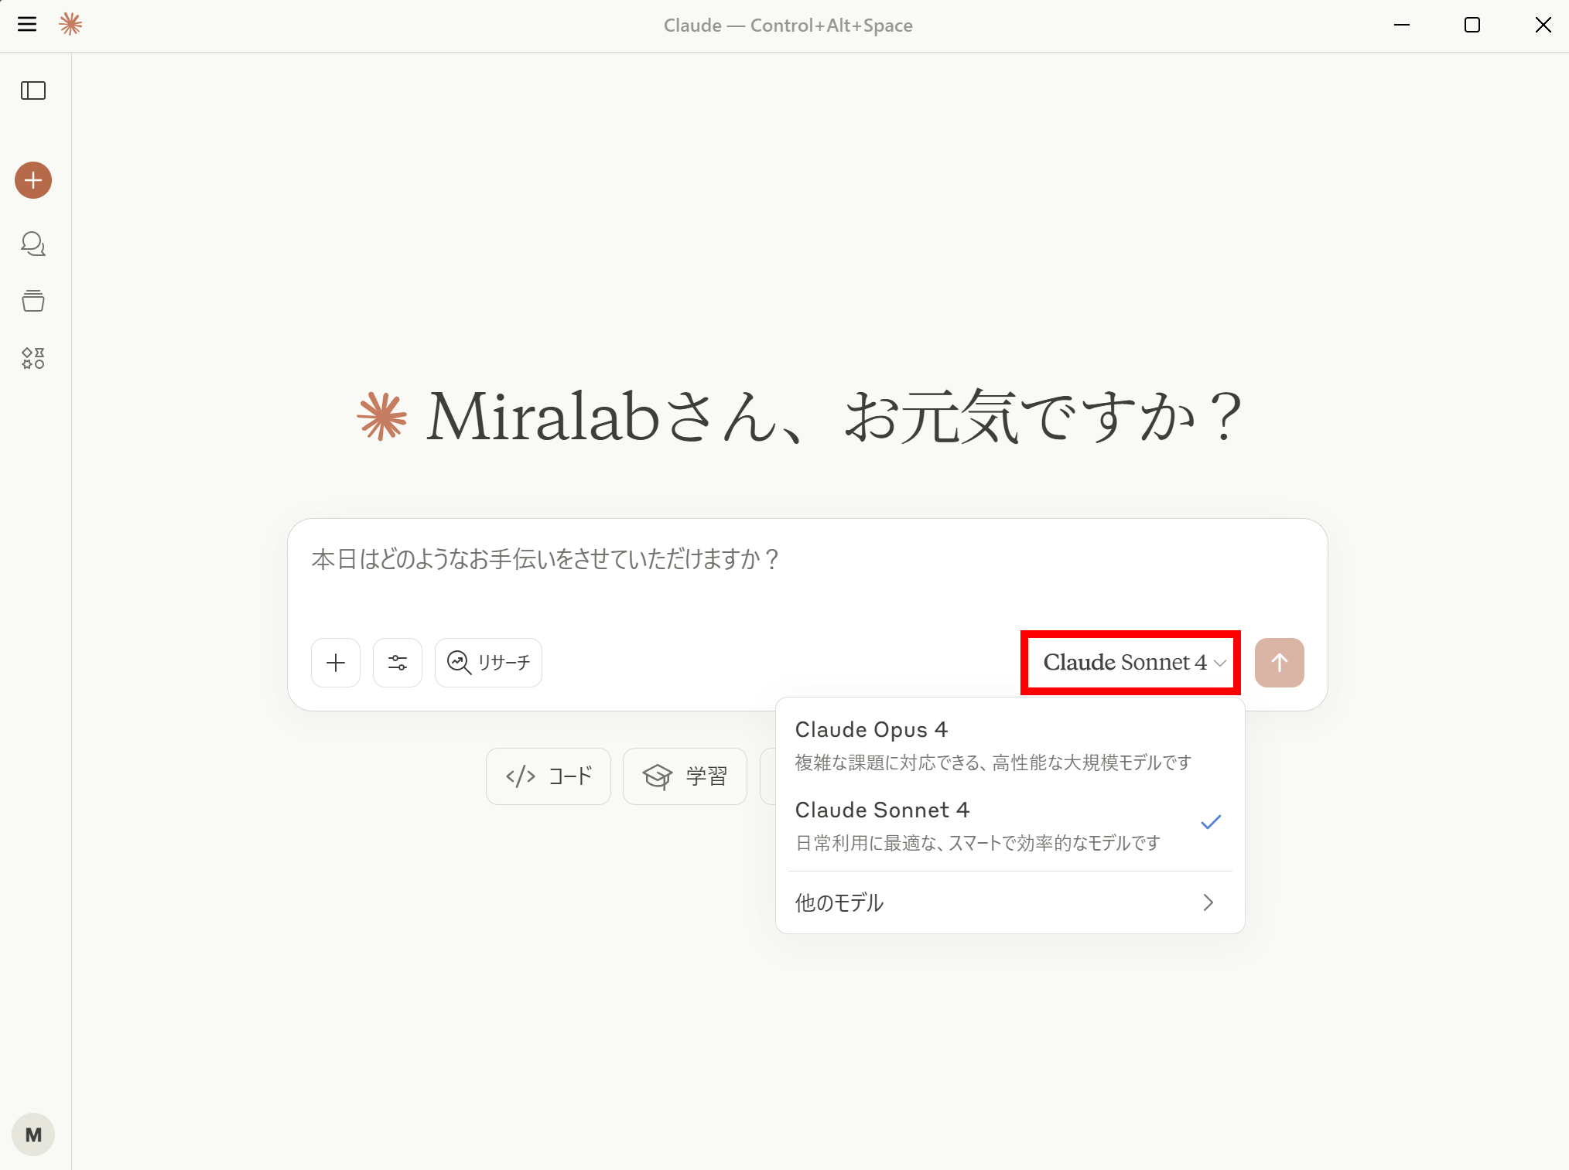This screenshot has width=1569, height=1170.
Task: Open the chats history icon
Action: tap(33, 244)
